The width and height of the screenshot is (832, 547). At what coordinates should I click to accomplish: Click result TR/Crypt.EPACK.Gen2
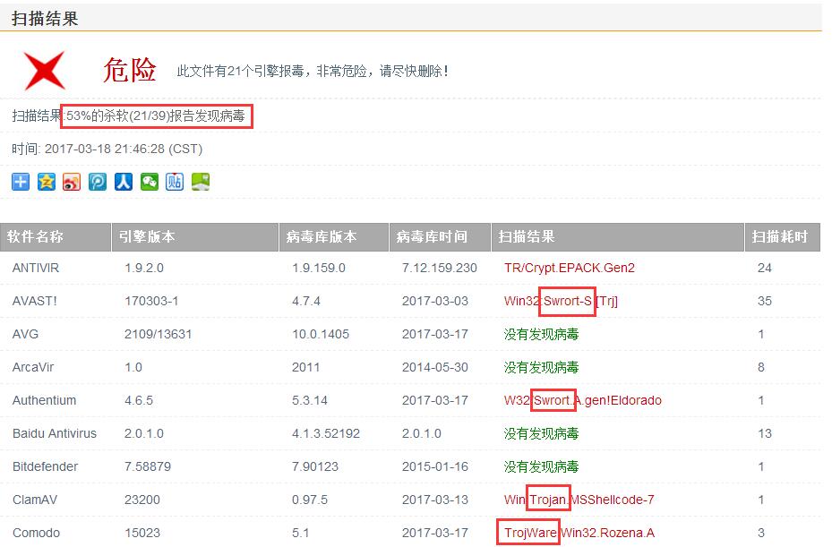(570, 268)
